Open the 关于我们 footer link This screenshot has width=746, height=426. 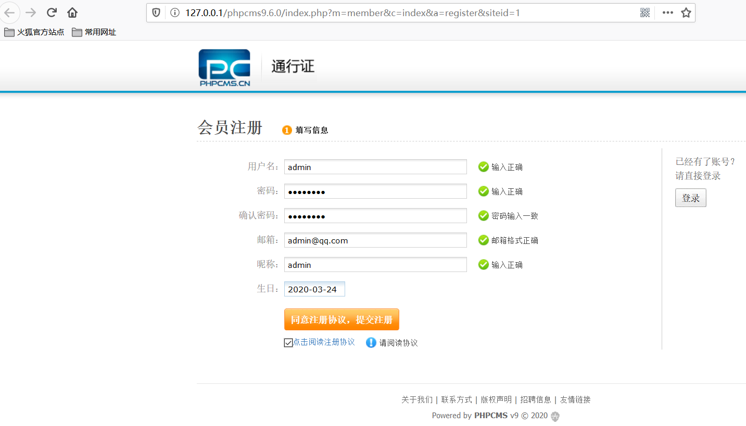click(x=416, y=399)
